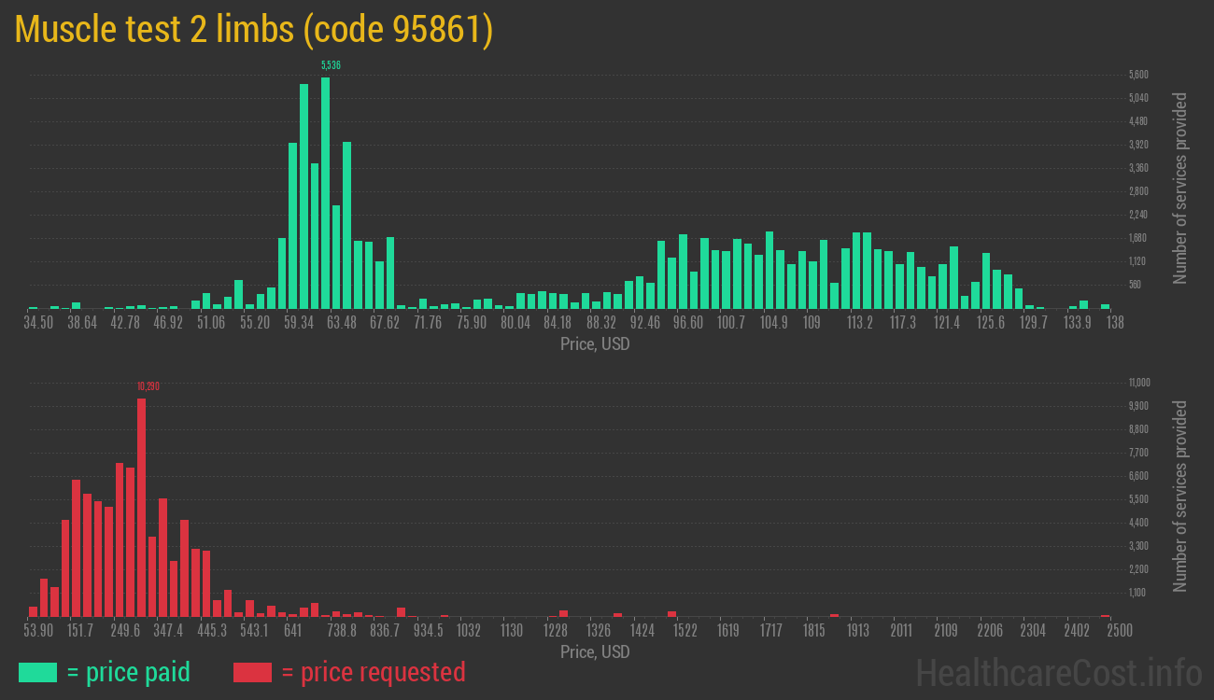Screen dimensions: 1214x700
Task: Open the HealthcareCost.info watermark link
Action: click(1057, 672)
